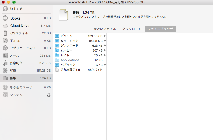The image size is (213, 140).
Task: Click the iOSファイル phone icon
Action: [x=5, y=33]
